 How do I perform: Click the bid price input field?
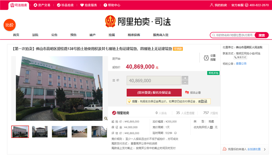(x=154, y=81)
